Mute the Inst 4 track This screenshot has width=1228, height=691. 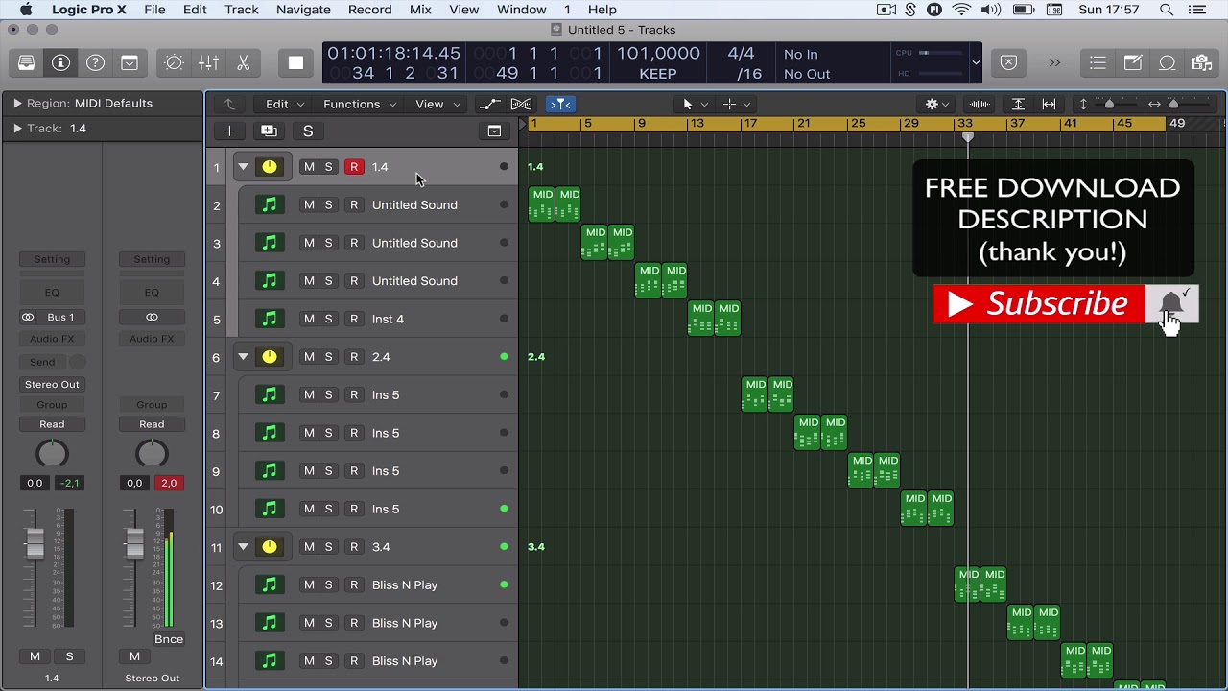coord(309,319)
